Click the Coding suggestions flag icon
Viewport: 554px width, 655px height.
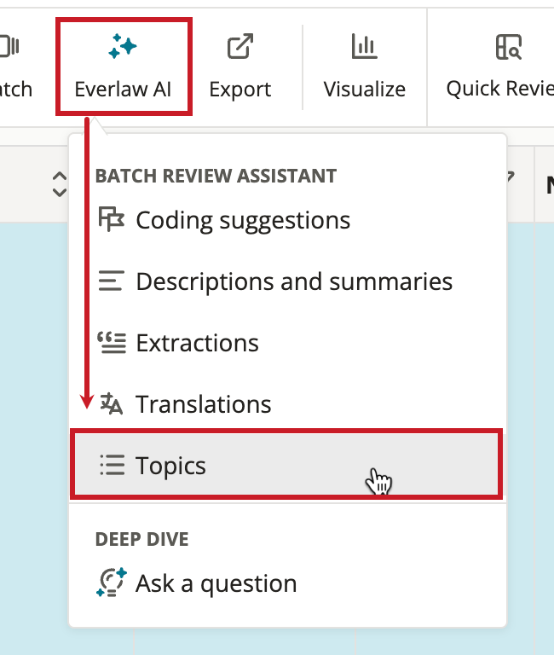(111, 219)
